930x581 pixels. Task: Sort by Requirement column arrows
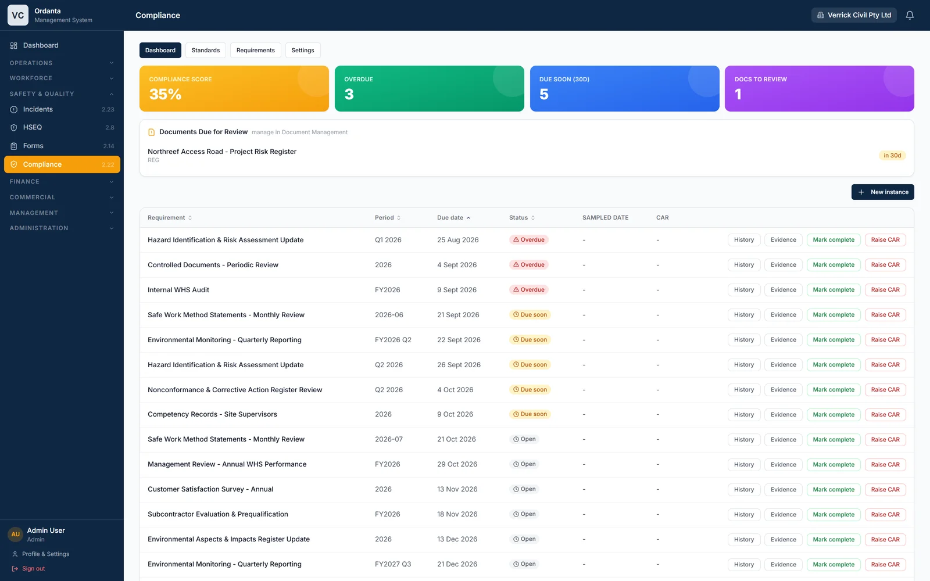pyautogui.click(x=190, y=218)
